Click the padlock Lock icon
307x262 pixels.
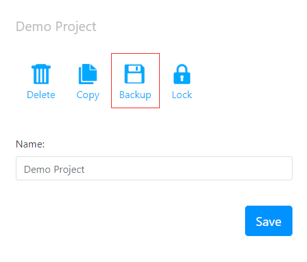pyautogui.click(x=182, y=74)
